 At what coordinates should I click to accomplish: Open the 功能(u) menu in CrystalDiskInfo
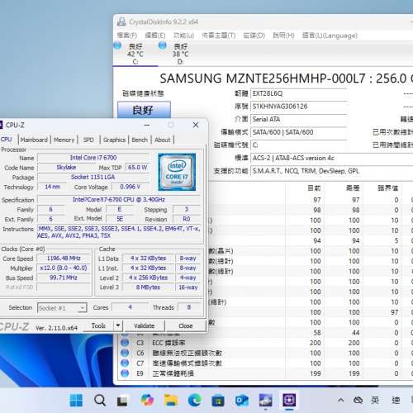tap(183, 36)
